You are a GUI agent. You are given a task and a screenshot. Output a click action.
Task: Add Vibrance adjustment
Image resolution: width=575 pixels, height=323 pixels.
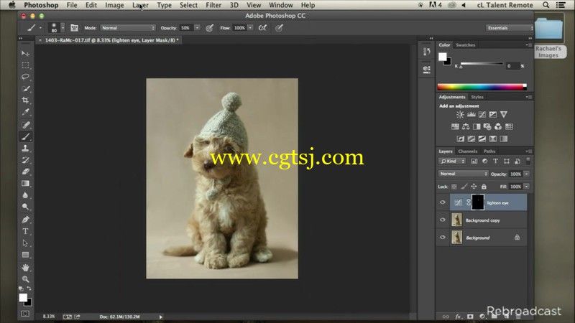coord(504,115)
